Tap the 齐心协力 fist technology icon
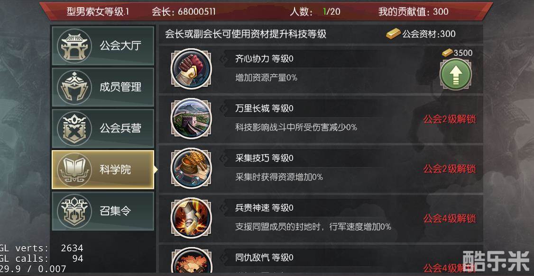 coord(191,69)
